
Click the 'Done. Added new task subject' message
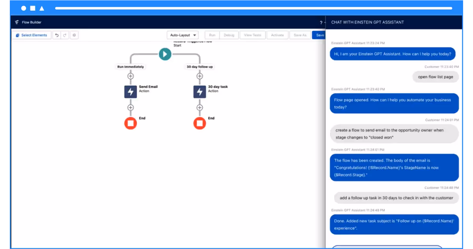[x=394, y=224]
